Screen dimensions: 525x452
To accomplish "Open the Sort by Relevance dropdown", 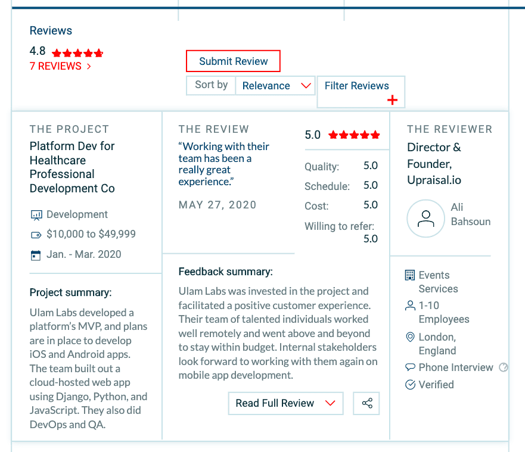I will [x=275, y=86].
